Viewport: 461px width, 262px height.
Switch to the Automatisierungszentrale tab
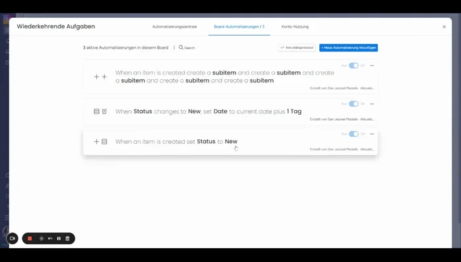(174, 27)
